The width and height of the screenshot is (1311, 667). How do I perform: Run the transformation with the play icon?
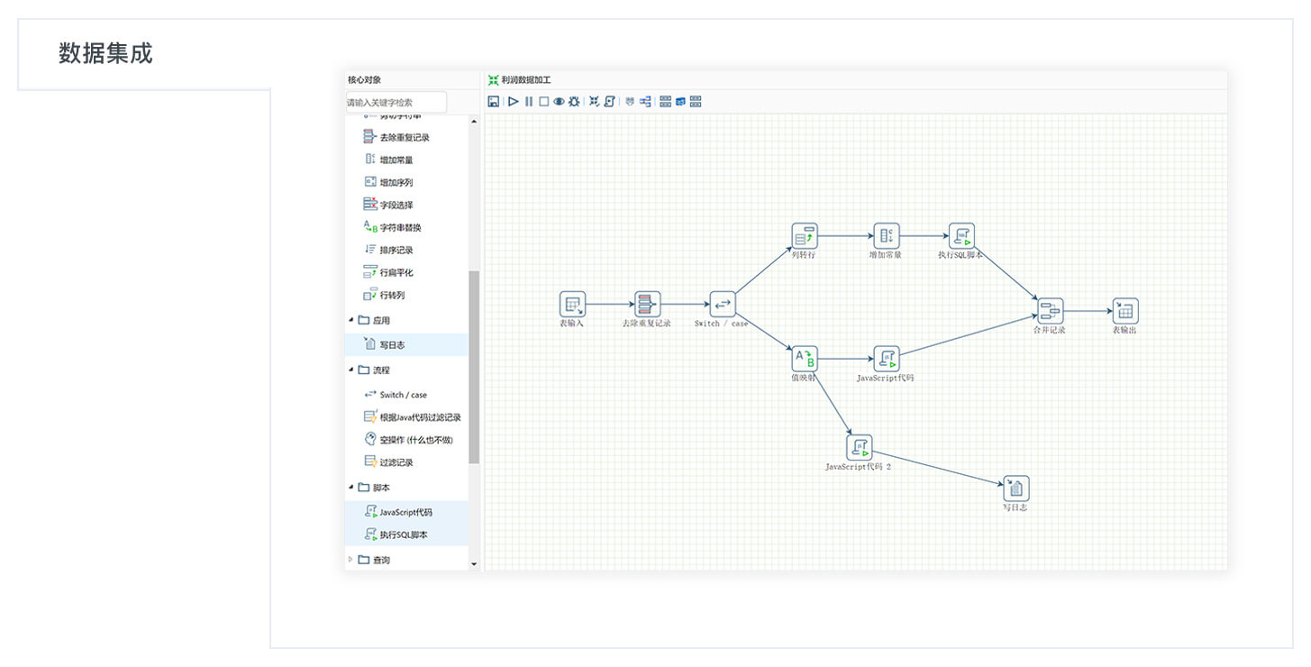[513, 102]
